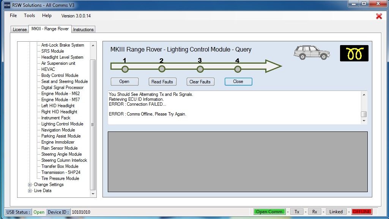389x219 pixels.
Task: Select Engine Module - M62
Action: point(61,94)
